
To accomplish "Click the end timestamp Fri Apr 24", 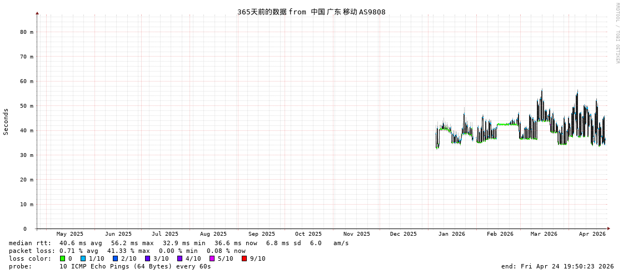I will click(x=557, y=266).
